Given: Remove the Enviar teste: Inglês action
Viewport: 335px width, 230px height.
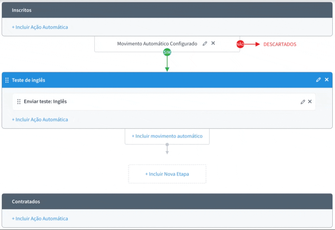Looking at the screenshot, I should click(x=310, y=102).
